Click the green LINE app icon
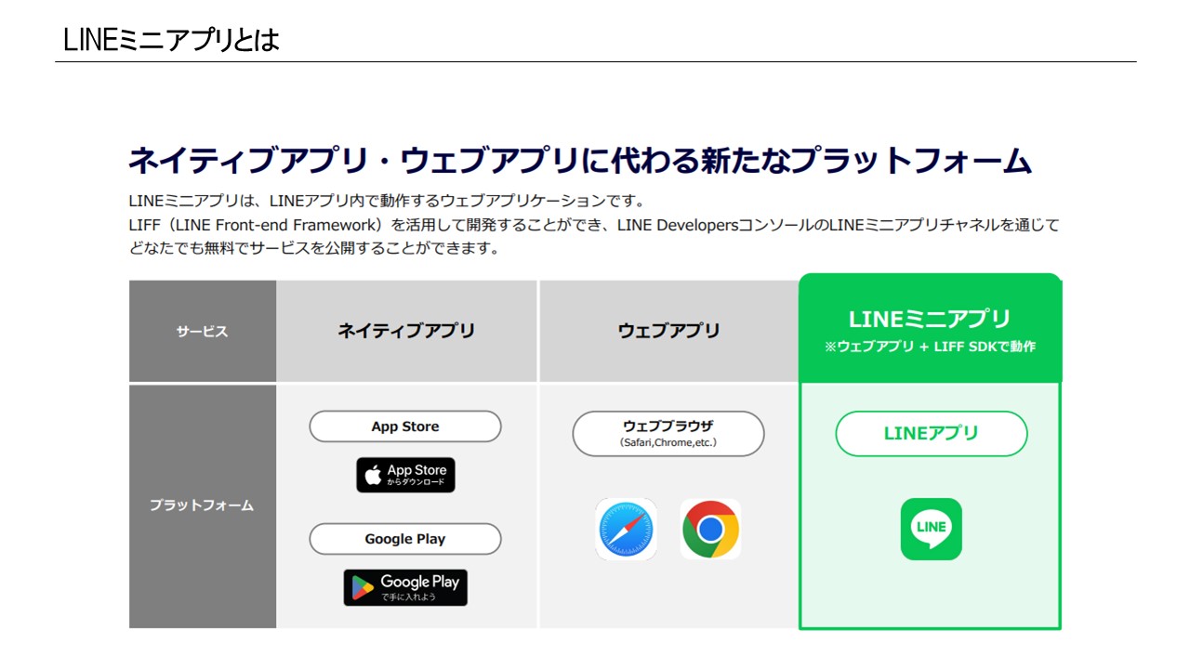Image resolution: width=1190 pixels, height=669 pixels. click(930, 530)
